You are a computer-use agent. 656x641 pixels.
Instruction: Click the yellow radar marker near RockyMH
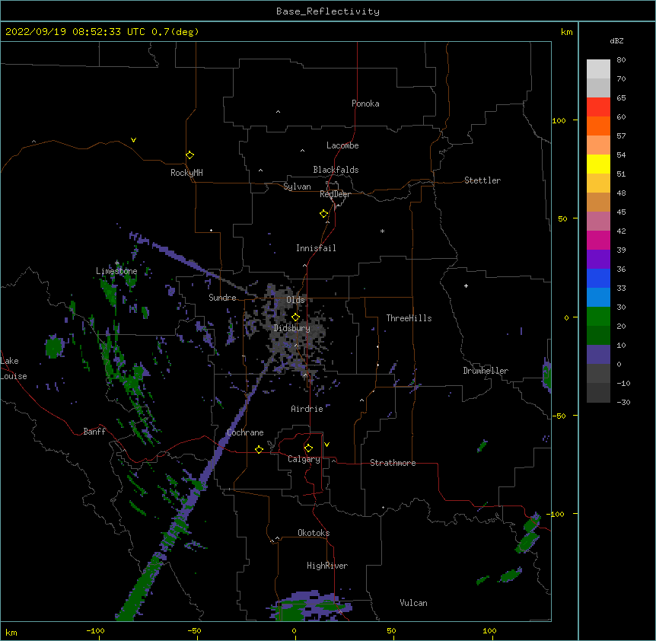[190, 155]
